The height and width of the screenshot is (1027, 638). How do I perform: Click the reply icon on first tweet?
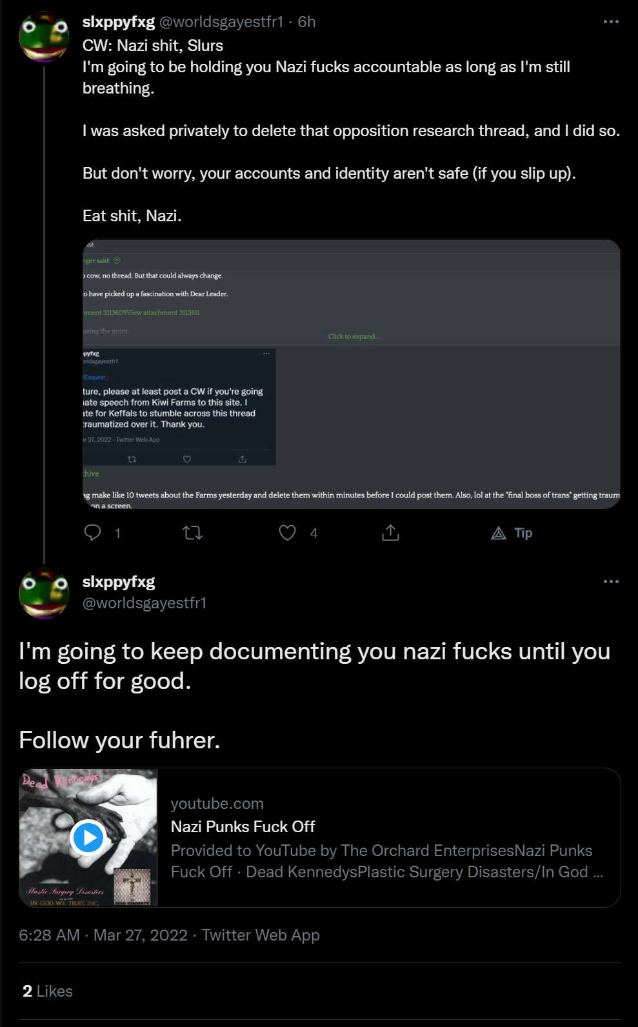(x=93, y=533)
